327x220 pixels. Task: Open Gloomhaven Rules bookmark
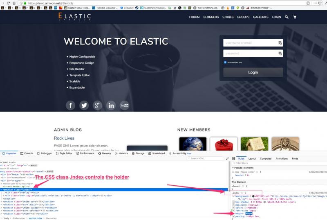pos(153,8)
